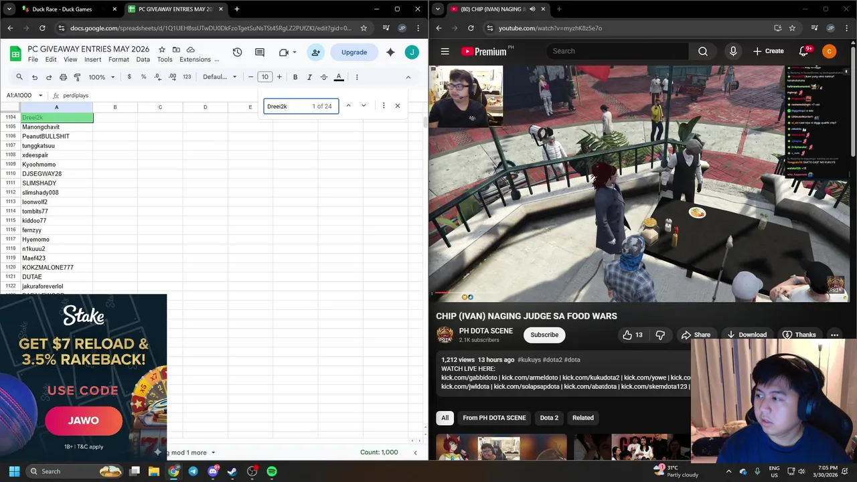
Task: Toggle bold formatting in Sheets
Action: (295, 77)
